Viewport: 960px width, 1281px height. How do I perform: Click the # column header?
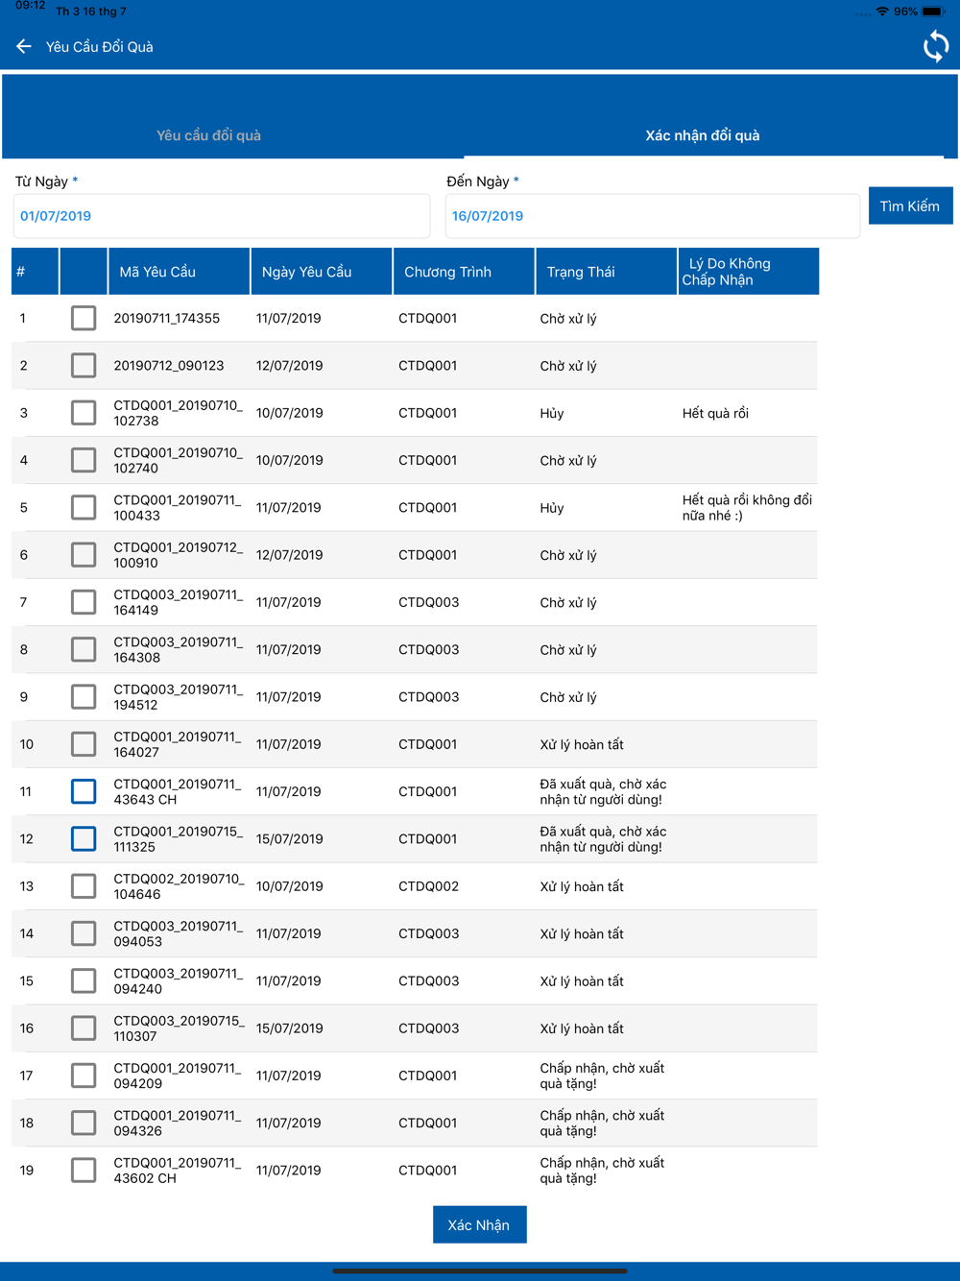pyautogui.click(x=35, y=271)
